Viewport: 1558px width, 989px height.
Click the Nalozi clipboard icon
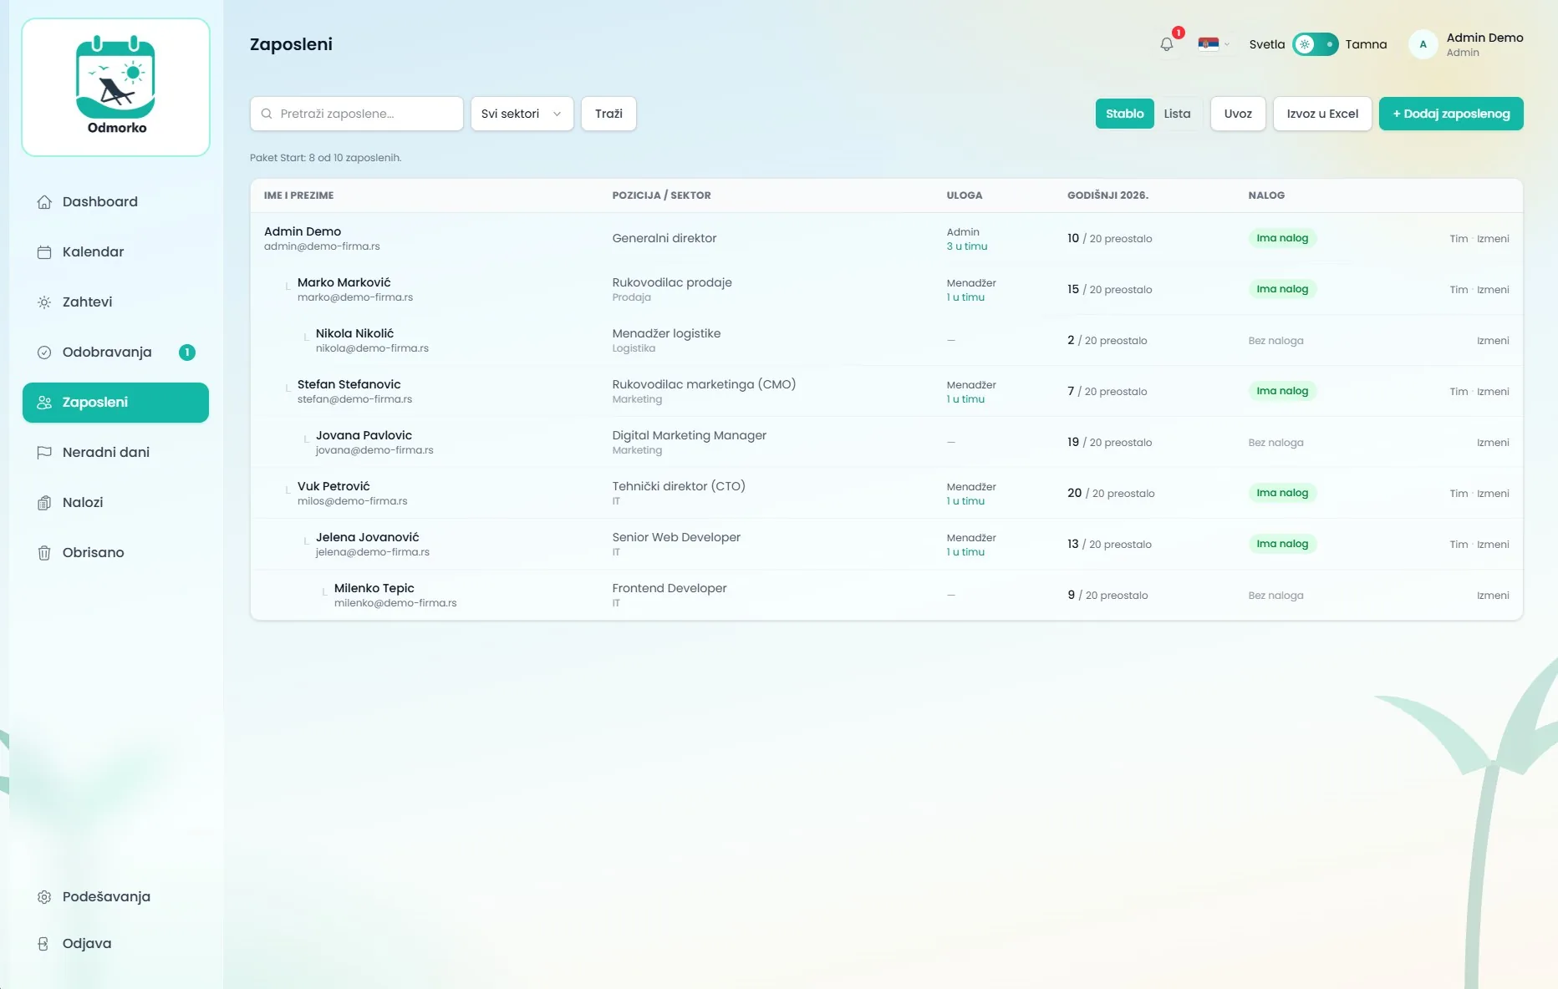[44, 503]
